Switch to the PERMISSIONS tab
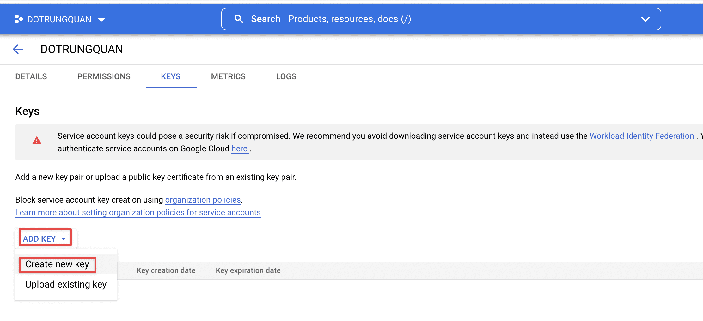 [104, 76]
